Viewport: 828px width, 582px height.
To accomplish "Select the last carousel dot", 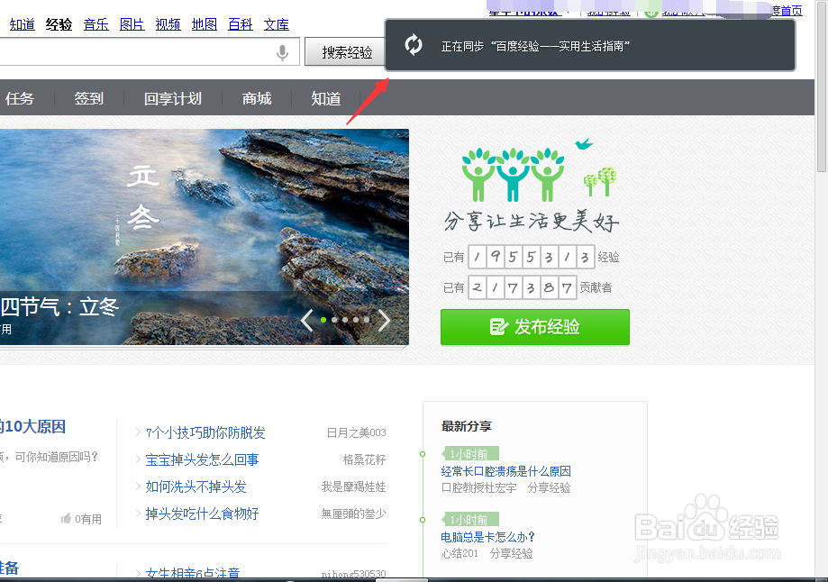I will click(x=367, y=320).
